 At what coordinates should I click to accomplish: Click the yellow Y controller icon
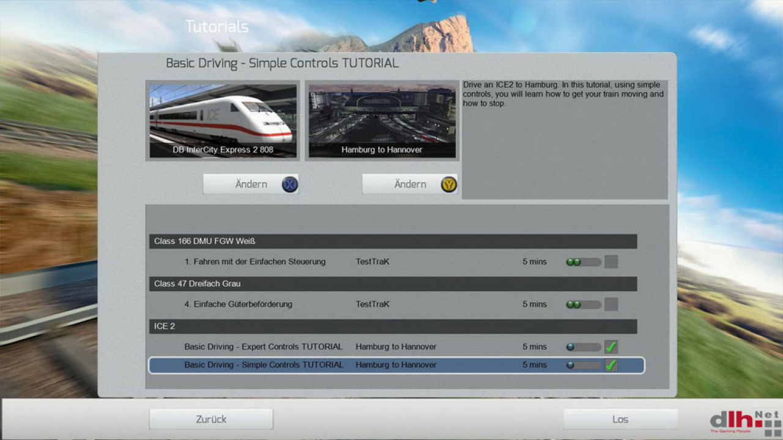point(449,184)
